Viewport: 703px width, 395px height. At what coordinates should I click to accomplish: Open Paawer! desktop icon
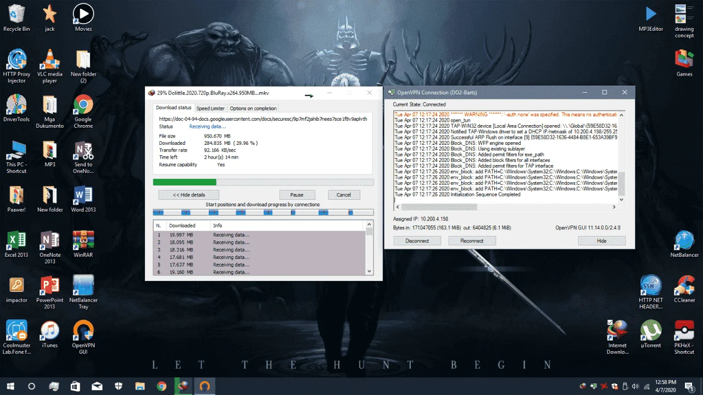pyautogui.click(x=16, y=199)
